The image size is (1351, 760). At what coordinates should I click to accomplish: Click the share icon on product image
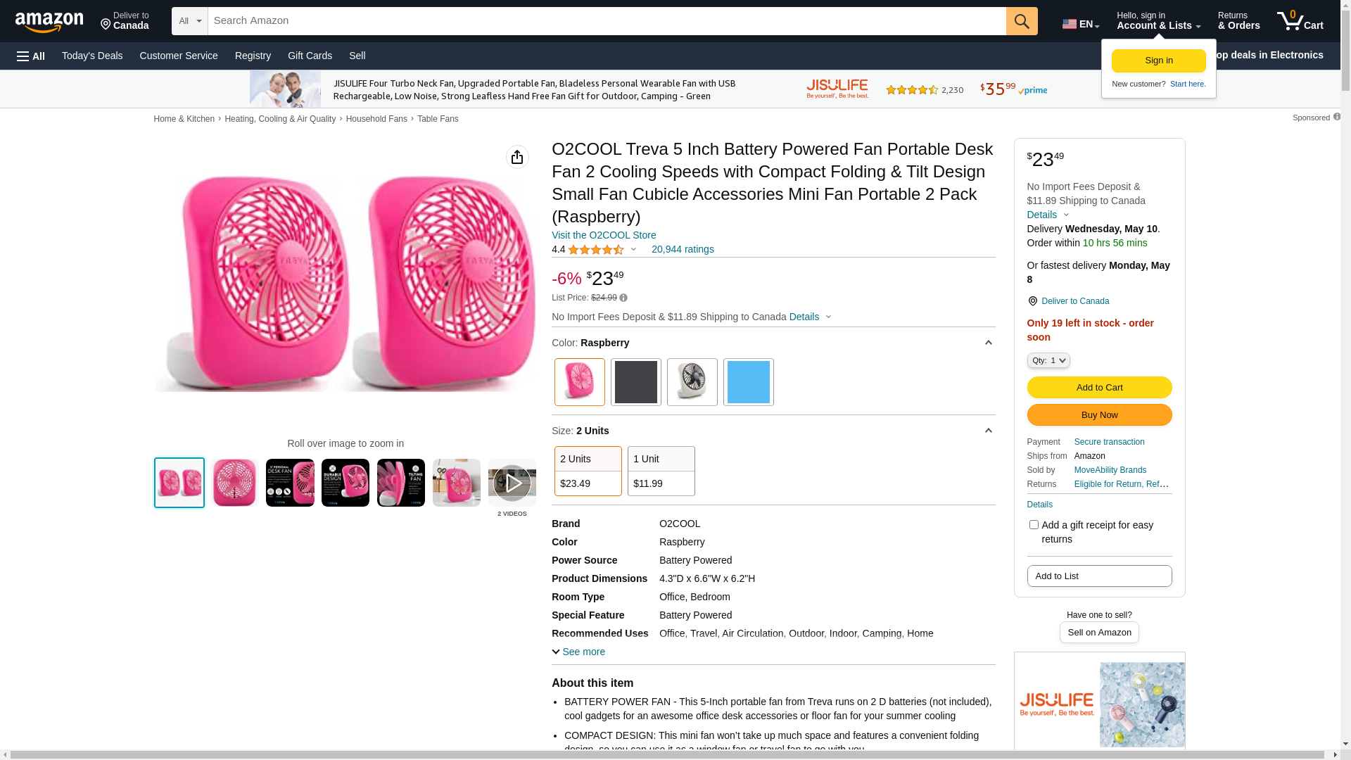(x=517, y=157)
